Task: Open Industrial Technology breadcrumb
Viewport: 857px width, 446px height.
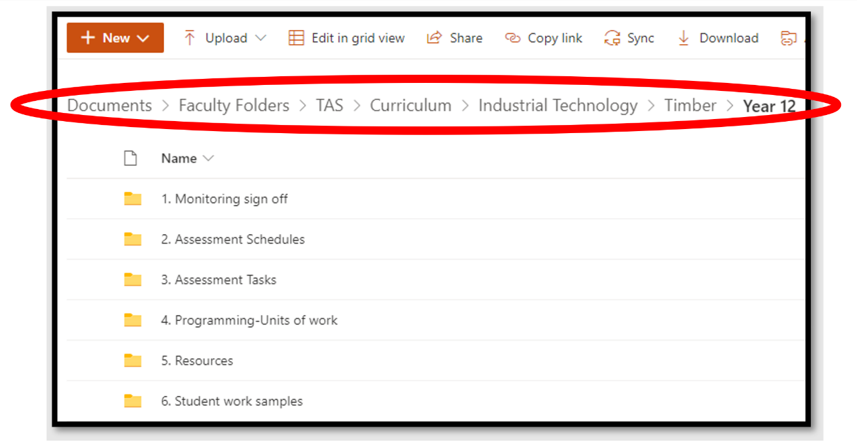Action: (558, 106)
